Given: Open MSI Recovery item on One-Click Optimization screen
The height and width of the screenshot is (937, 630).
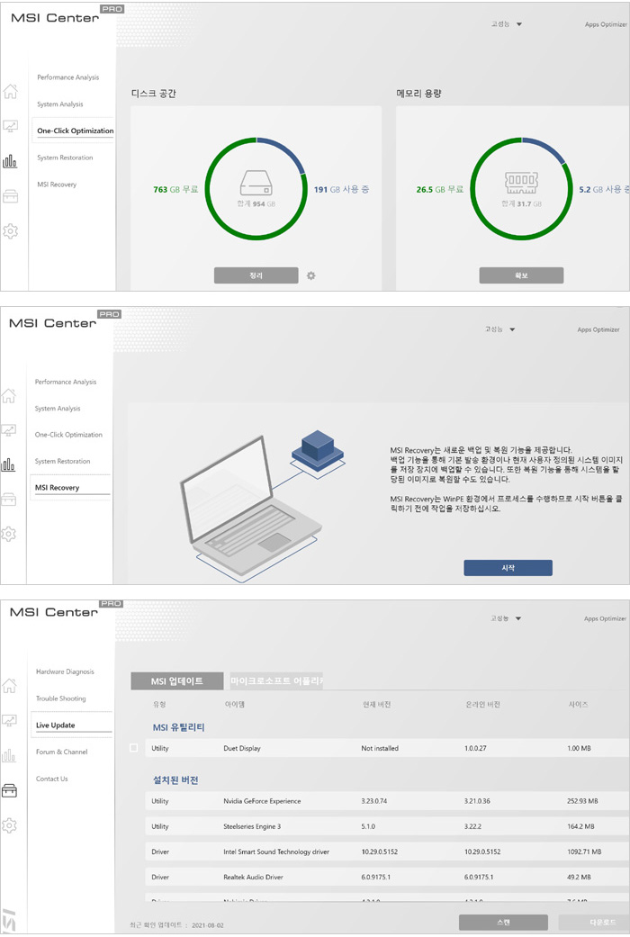Looking at the screenshot, I should pos(57,185).
